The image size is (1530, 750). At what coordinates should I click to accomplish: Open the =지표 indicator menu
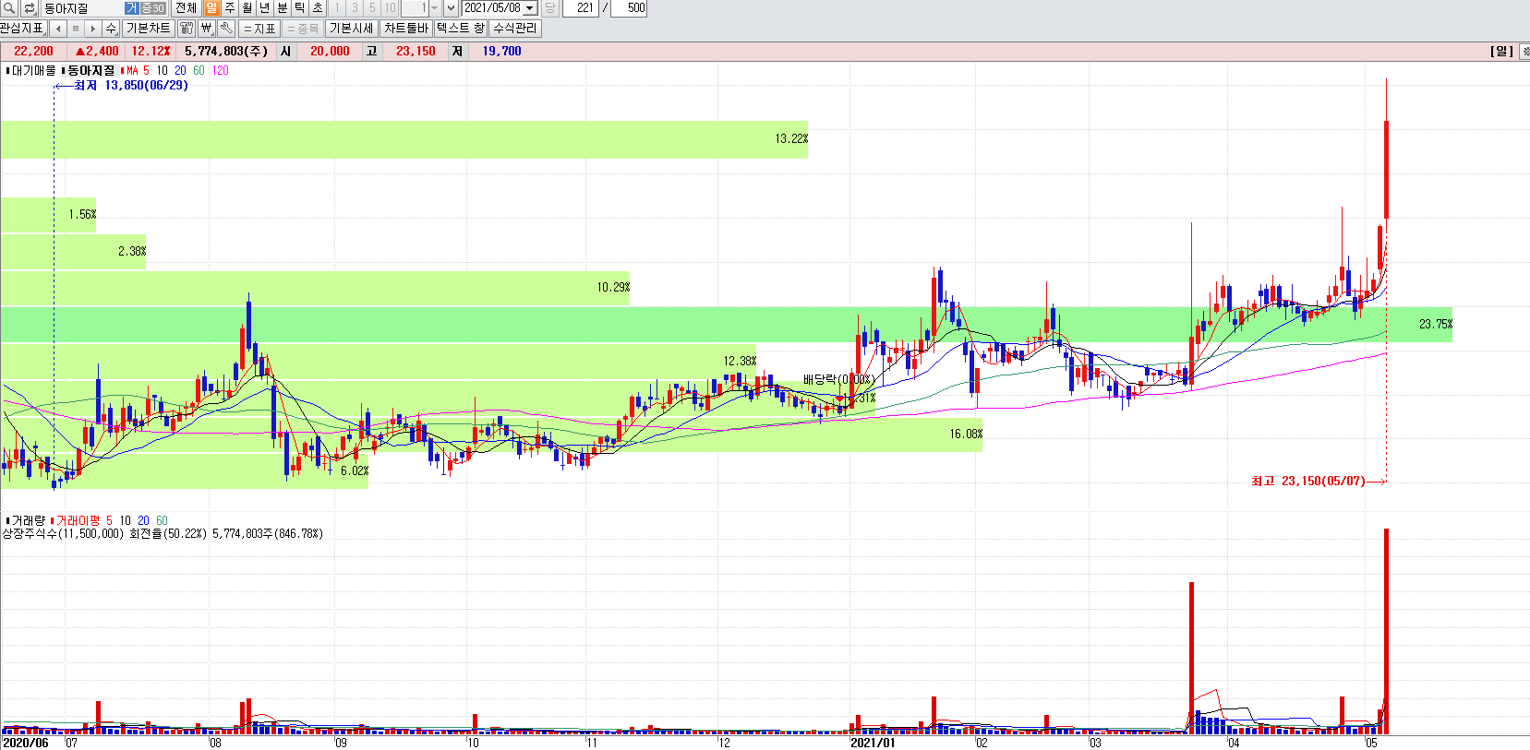click(x=259, y=29)
